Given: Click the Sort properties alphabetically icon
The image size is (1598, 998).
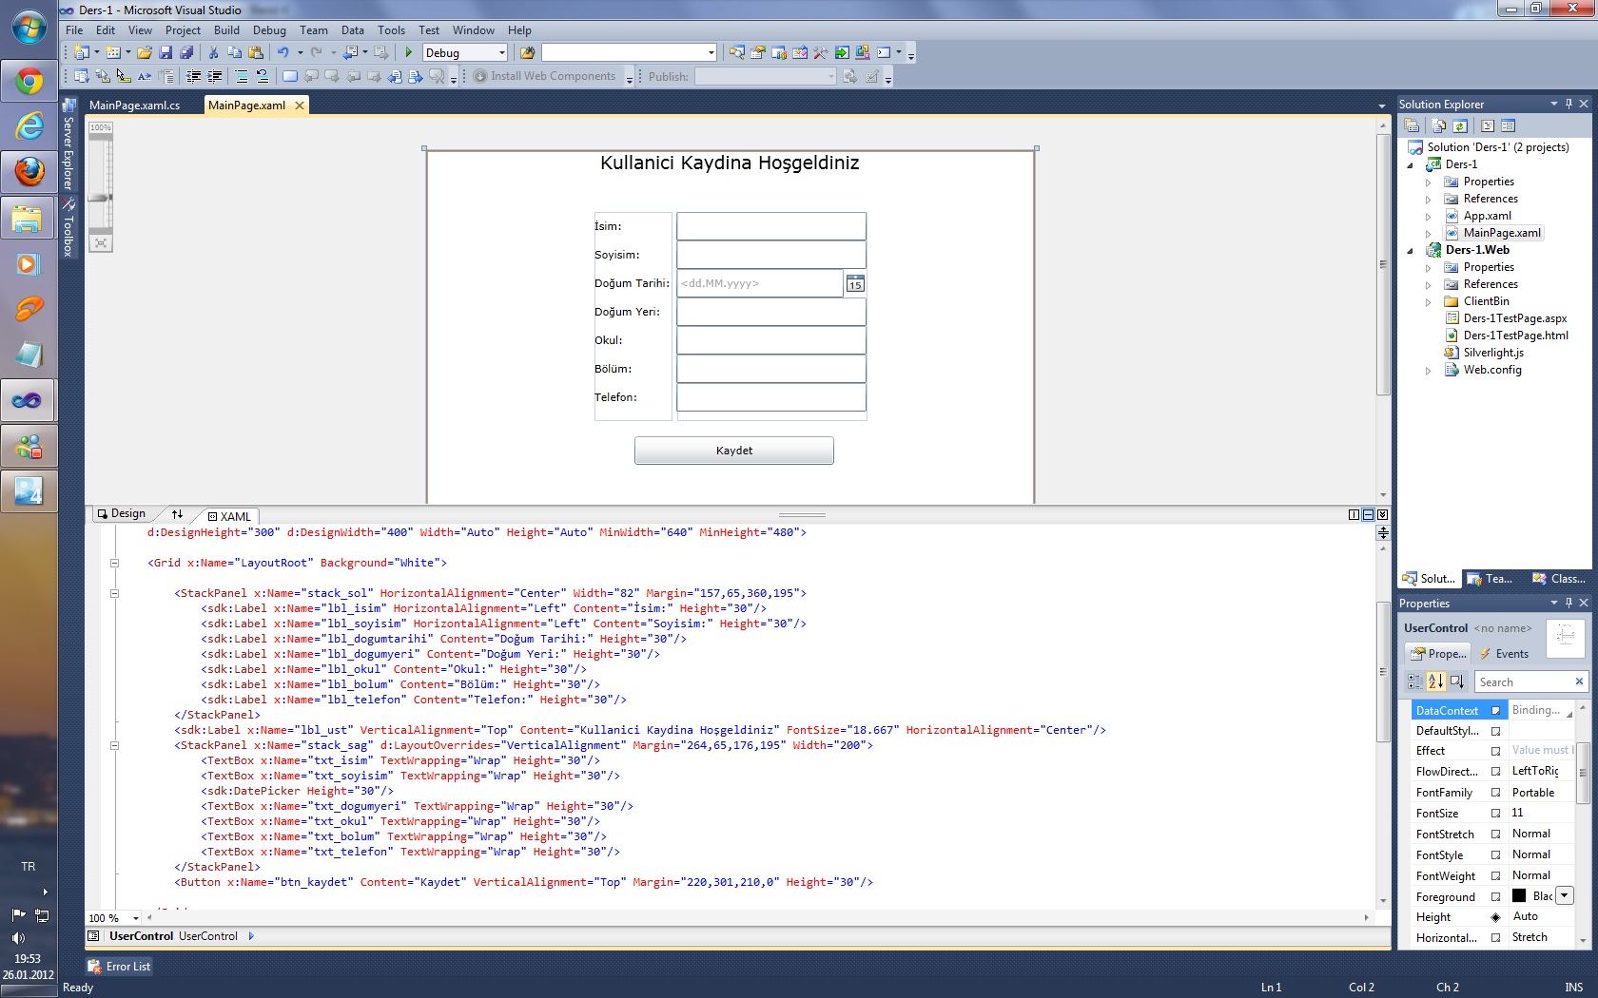Looking at the screenshot, I should (1435, 681).
